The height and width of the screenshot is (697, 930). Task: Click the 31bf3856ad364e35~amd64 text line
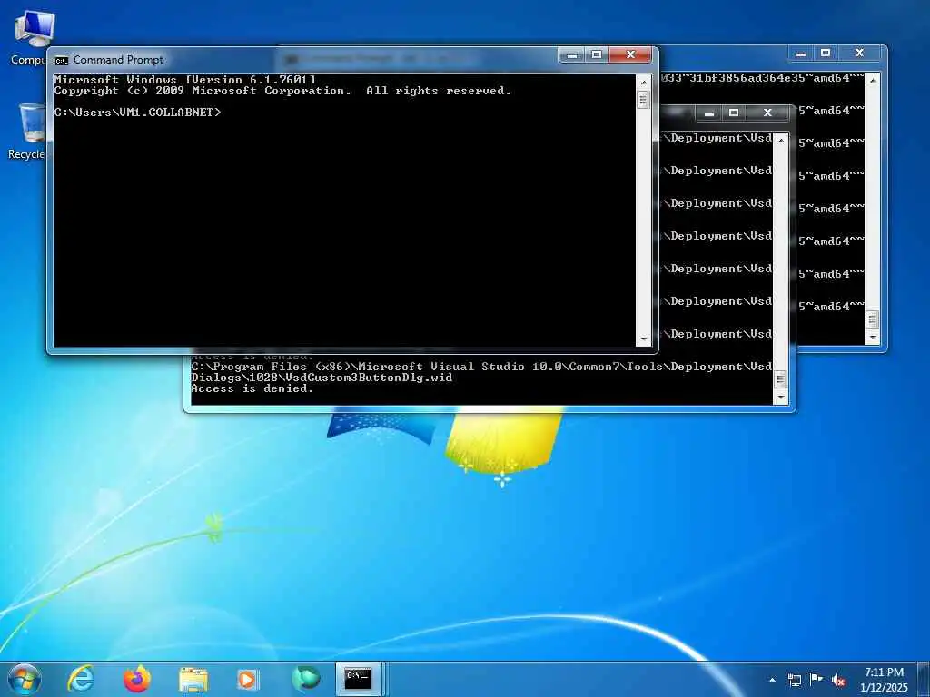[762, 78]
